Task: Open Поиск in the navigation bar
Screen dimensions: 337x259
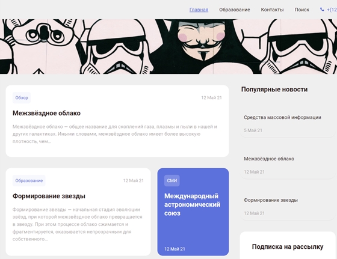Action: pyautogui.click(x=301, y=10)
